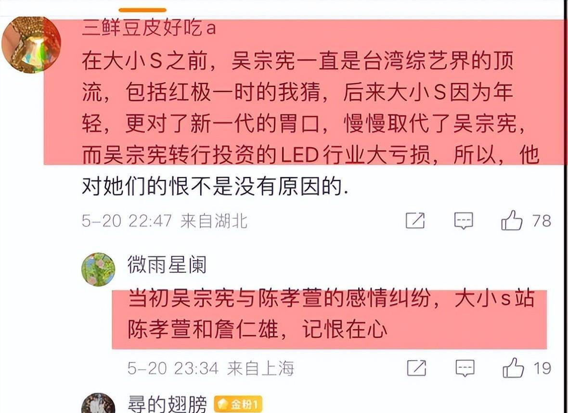Tap timestamp 5-20 22:47 来自湖北
This screenshot has height=413, width=568.
tap(165, 220)
